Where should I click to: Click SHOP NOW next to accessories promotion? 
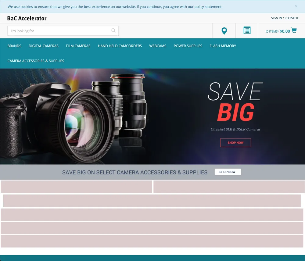click(x=228, y=172)
